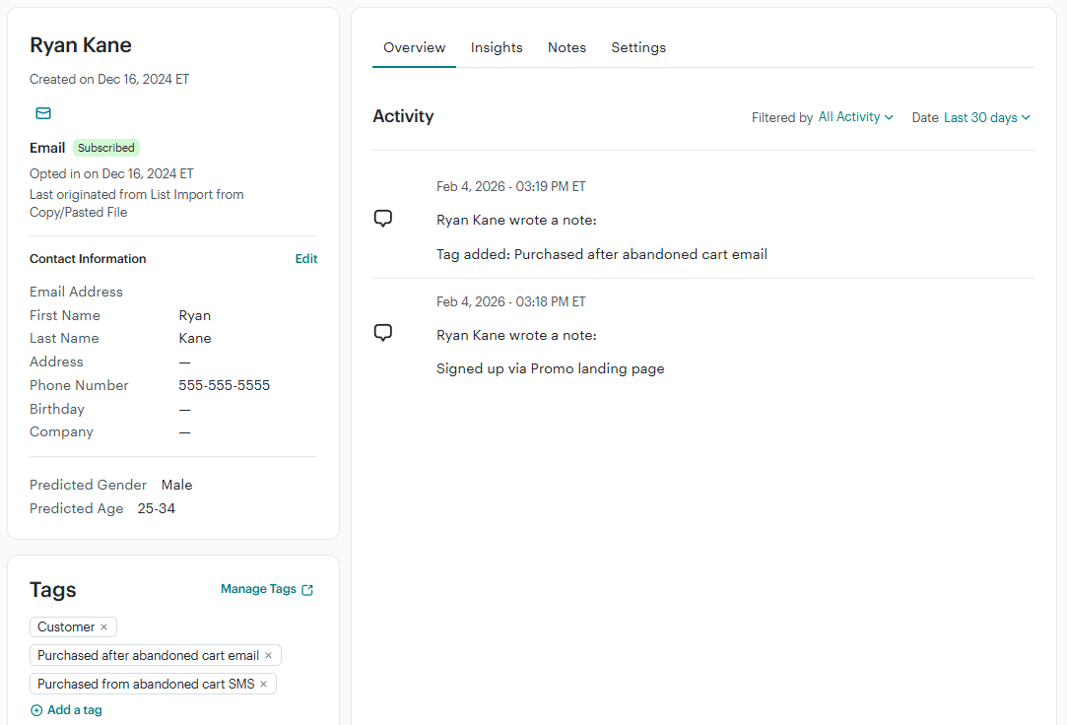Open the Notes tab

pos(567,47)
